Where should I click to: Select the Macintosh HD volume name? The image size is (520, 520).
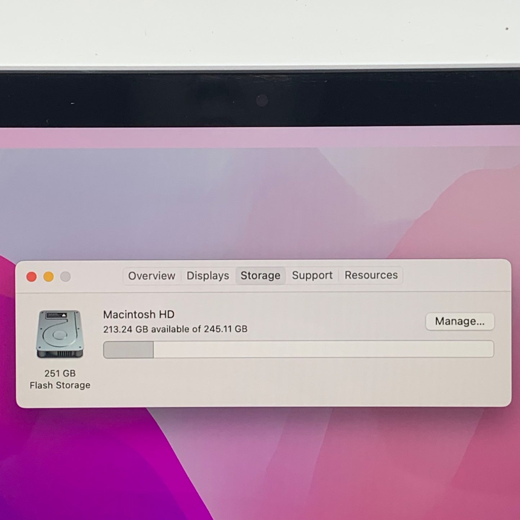coord(139,315)
